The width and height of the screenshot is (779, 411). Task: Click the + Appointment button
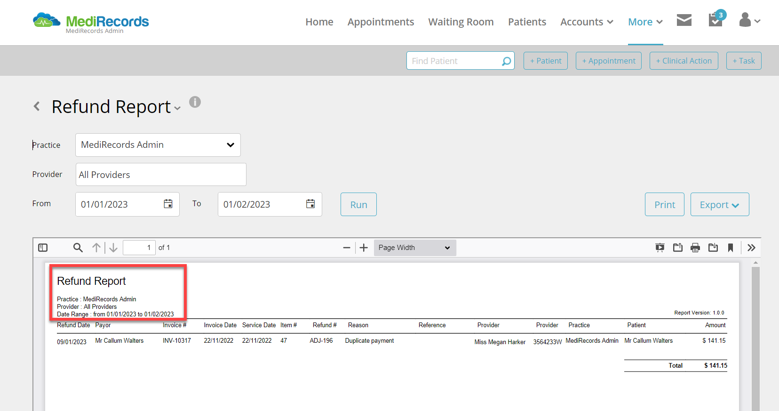pyautogui.click(x=609, y=61)
